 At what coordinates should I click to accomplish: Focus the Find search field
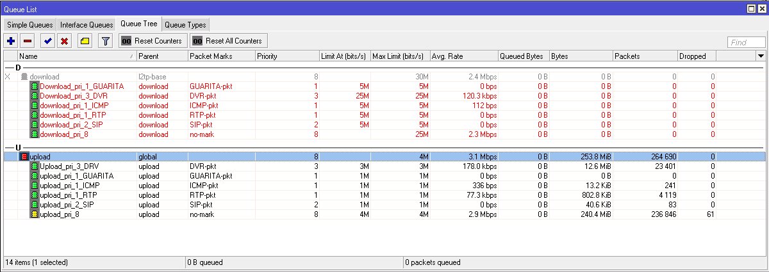click(x=747, y=42)
